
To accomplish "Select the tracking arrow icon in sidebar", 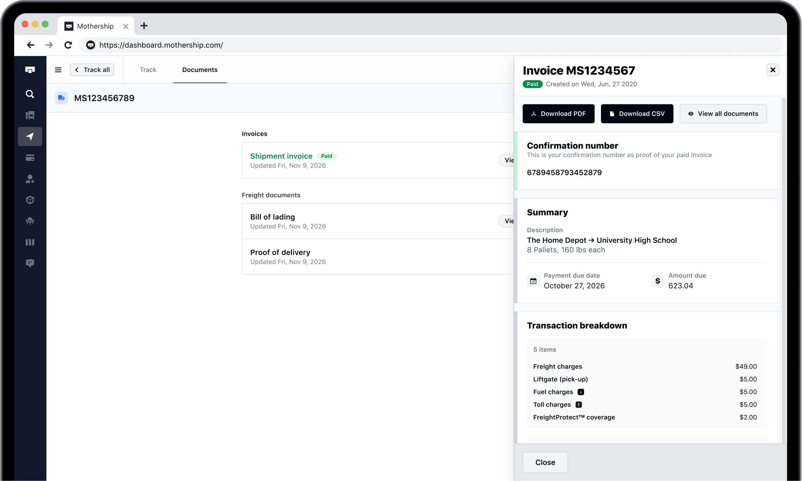I will point(30,136).
